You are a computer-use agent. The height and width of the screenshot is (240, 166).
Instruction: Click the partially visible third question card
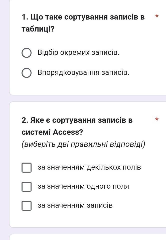pos(88,237)
